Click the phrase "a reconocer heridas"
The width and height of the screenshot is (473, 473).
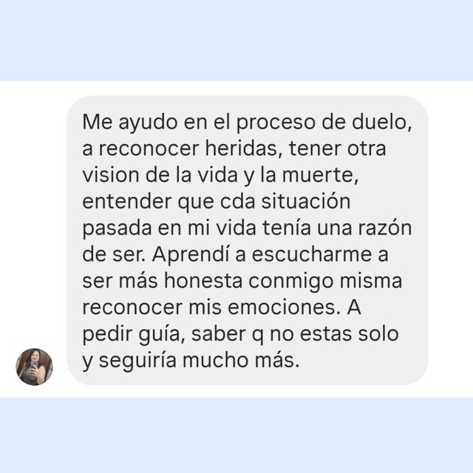(180, 149)
